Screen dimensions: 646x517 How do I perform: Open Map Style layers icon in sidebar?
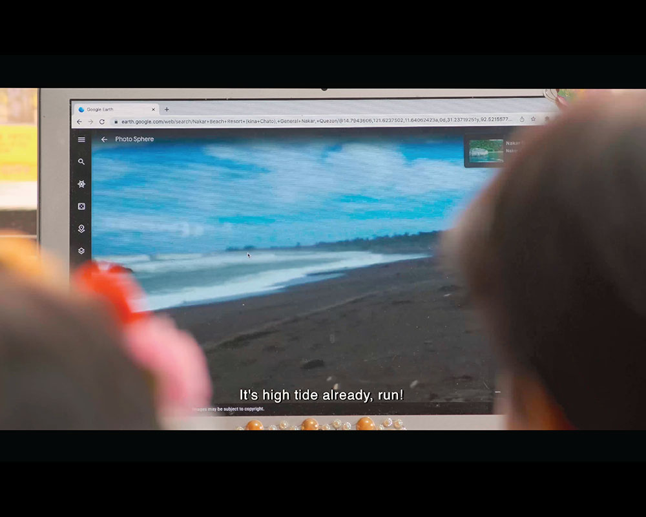tap(81, 251)
